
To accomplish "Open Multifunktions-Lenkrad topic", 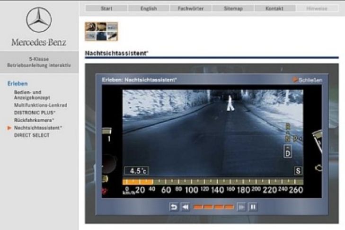I will [41, 105].
